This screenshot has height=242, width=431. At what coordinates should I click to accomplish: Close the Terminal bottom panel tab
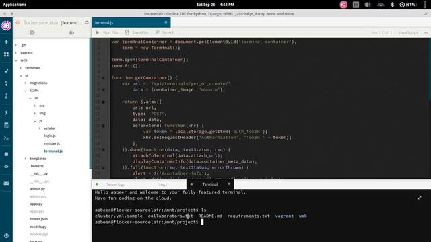coord(229,184)
